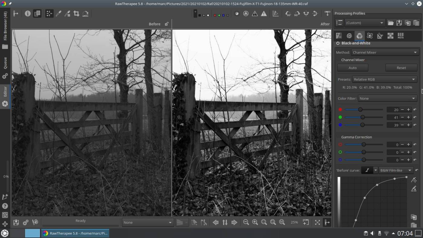Pick the white balance eyedropper tool
This screenshot has height=238, width=423.
coord(58,14)
